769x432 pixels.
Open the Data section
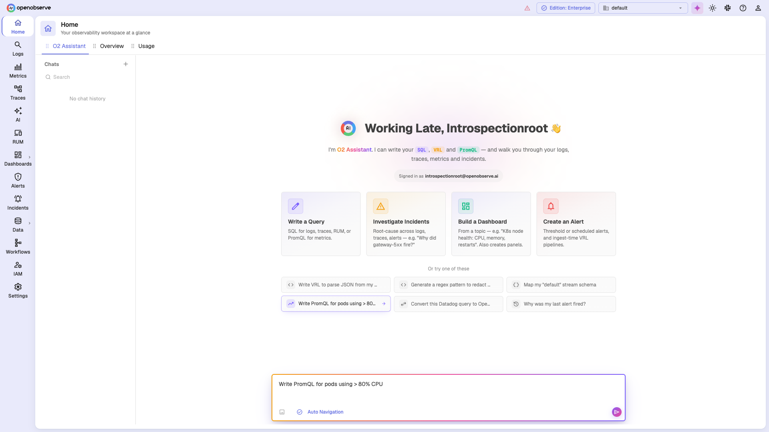coord(18,225)
